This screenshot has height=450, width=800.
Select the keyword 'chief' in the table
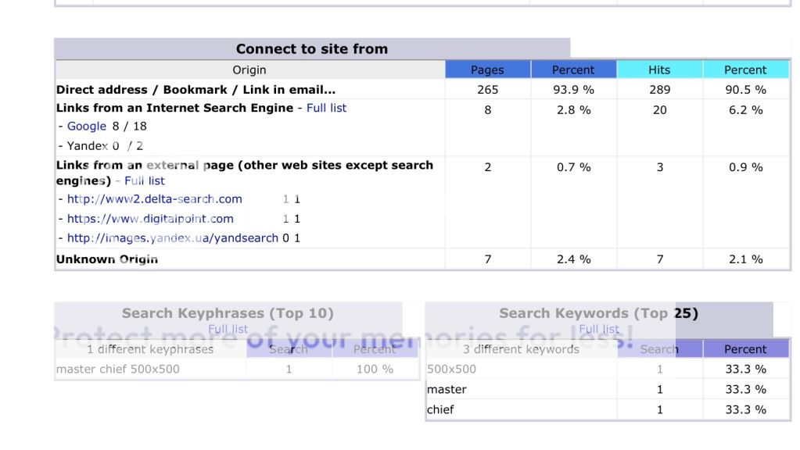(x=440, y=409)
